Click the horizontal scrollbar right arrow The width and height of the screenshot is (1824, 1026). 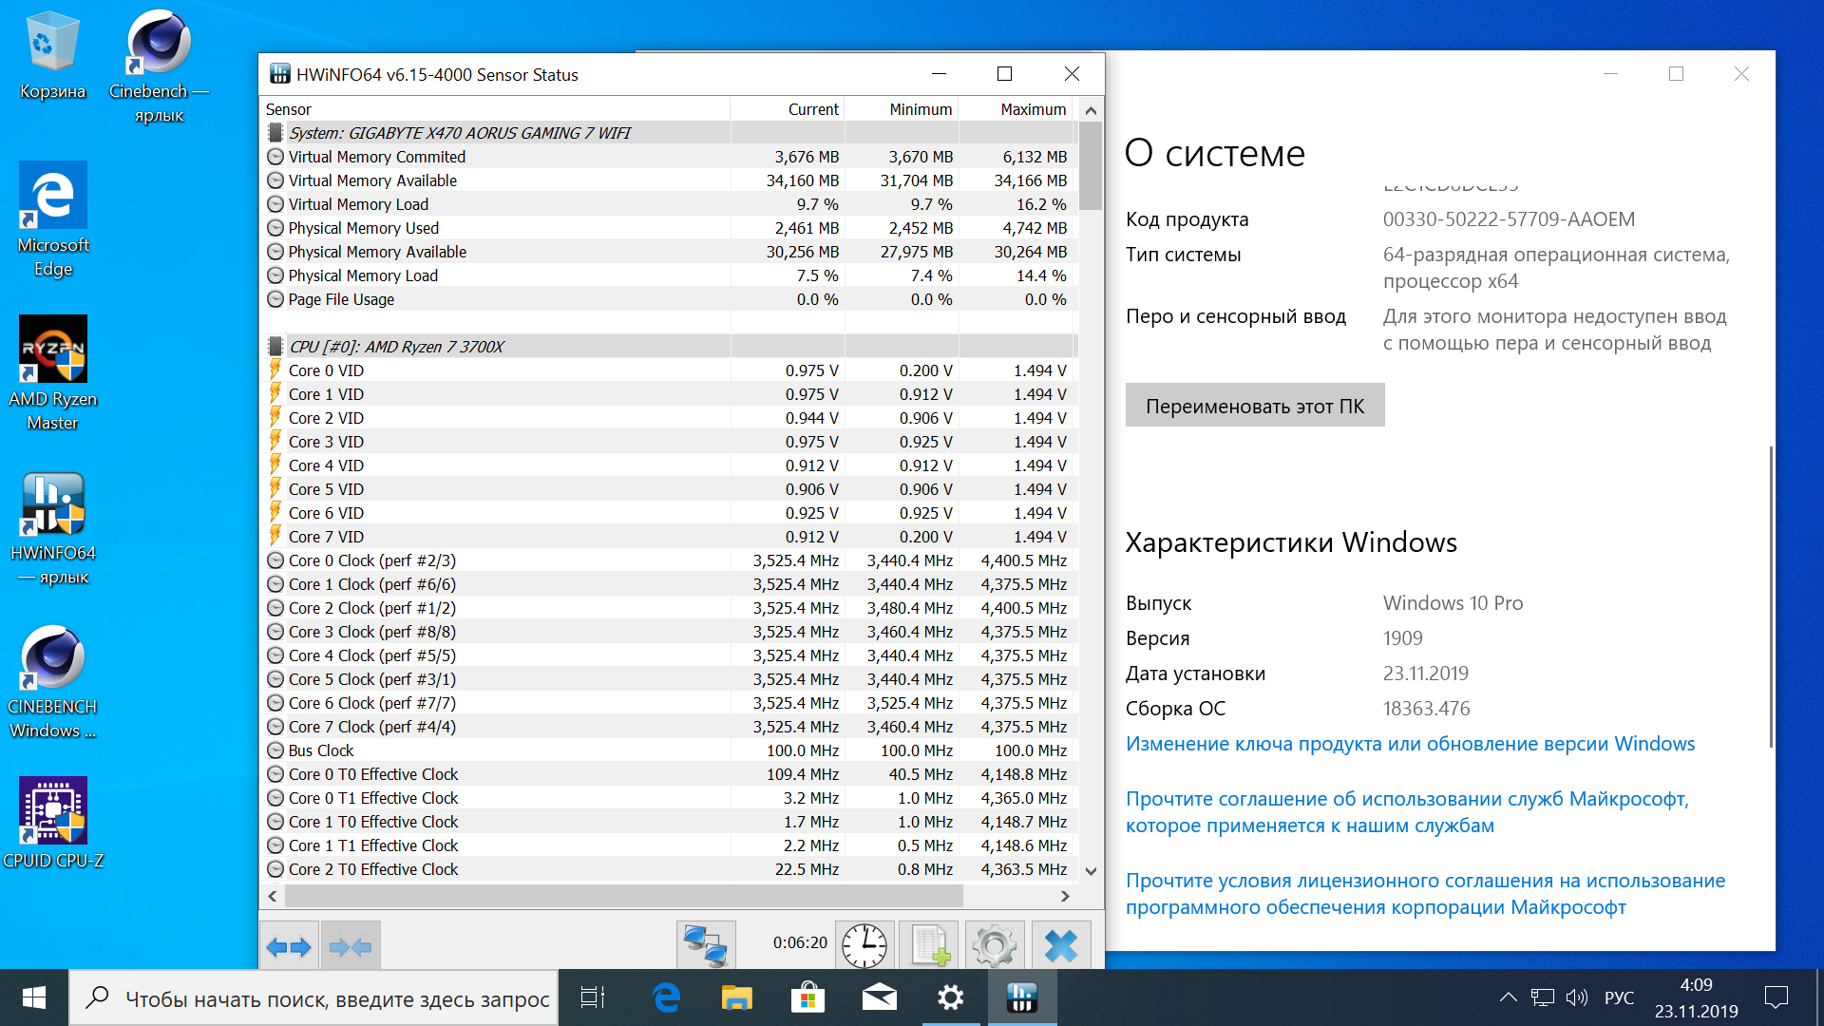tap(1065, 896)
